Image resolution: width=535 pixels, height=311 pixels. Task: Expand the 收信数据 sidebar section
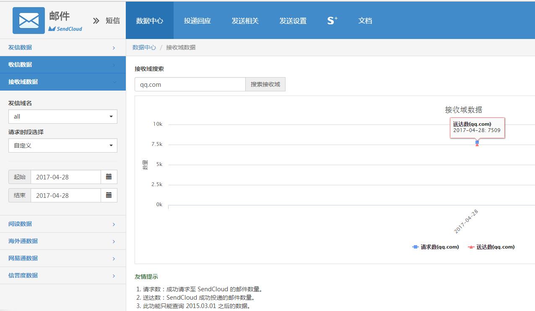click(62, 65)
